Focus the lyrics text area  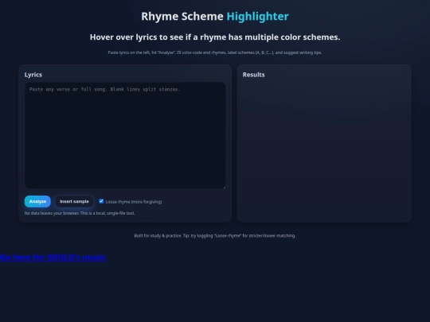(x=125, y=135)
